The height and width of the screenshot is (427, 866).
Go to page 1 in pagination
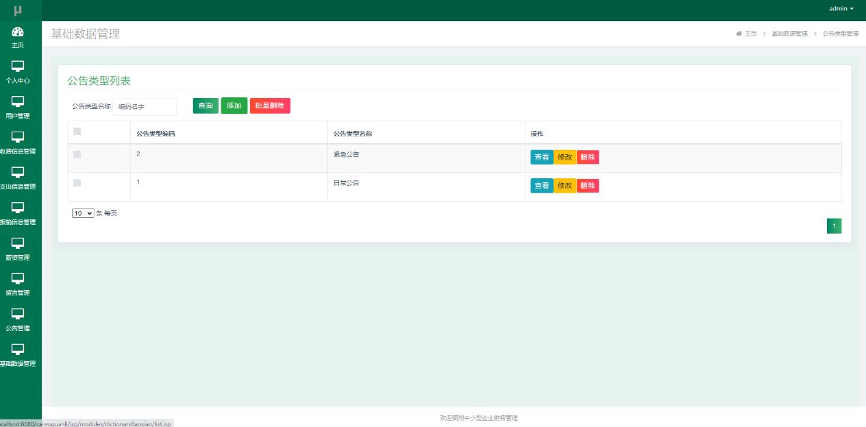pyautogui.click(x=834, y=226)
